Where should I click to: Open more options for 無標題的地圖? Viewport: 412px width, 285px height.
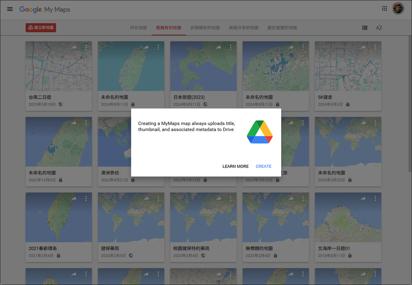point(303,199)
